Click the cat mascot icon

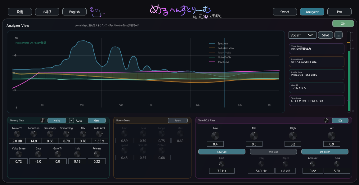pos(97,12)
